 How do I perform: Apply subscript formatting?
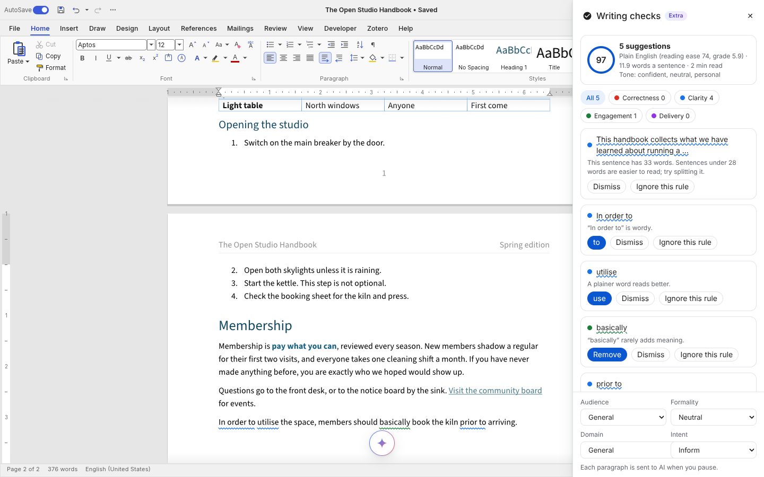(x=142, y=58)
